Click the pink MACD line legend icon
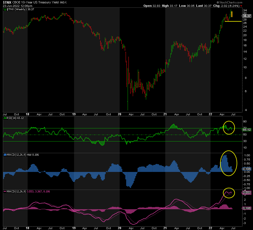This screenshot has width=253, height=230. coord(4,191)
